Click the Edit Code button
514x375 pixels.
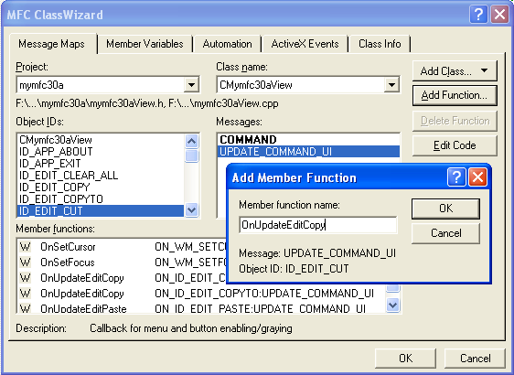tap(455, 145)
